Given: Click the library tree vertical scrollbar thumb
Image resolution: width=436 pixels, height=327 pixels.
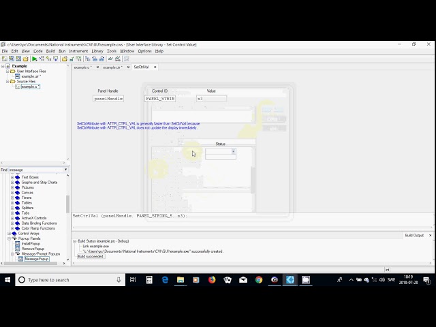Looking at the screenshot, I should click(x=67, y=204).
